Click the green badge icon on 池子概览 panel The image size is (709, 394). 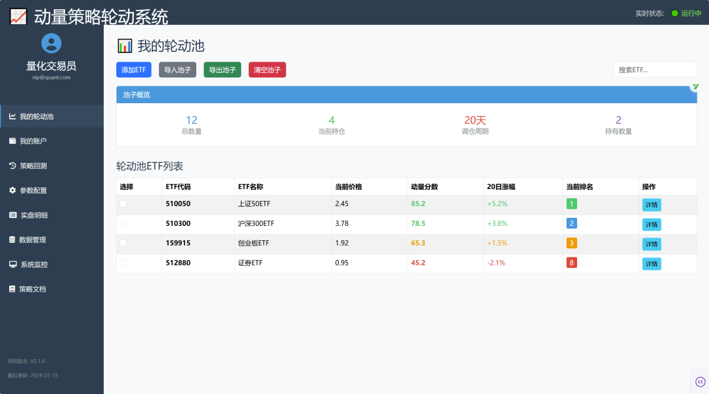coord(695,87)
